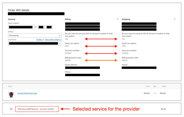Click the Shipping Yes answer
The width and height of the screenshot is (184, 117).
(123, 39)
